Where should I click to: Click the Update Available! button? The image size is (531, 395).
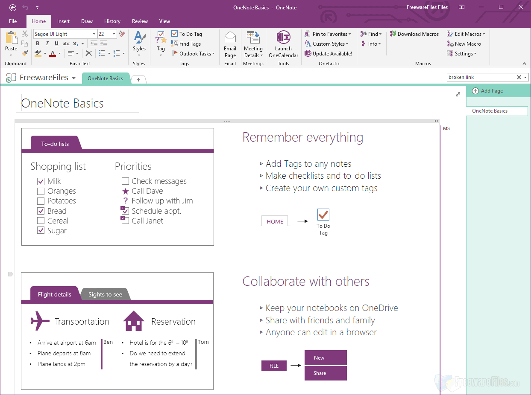329,53
